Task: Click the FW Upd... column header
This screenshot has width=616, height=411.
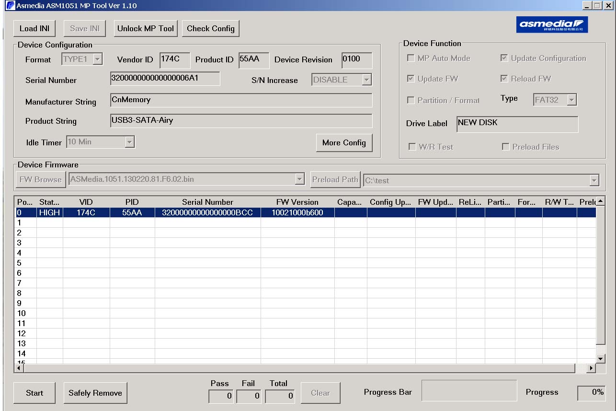Action: (x=435, y=202)
